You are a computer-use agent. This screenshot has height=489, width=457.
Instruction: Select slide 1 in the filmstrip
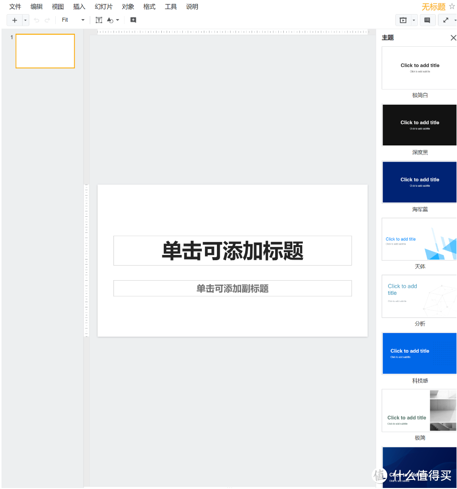tap(45, 51)
